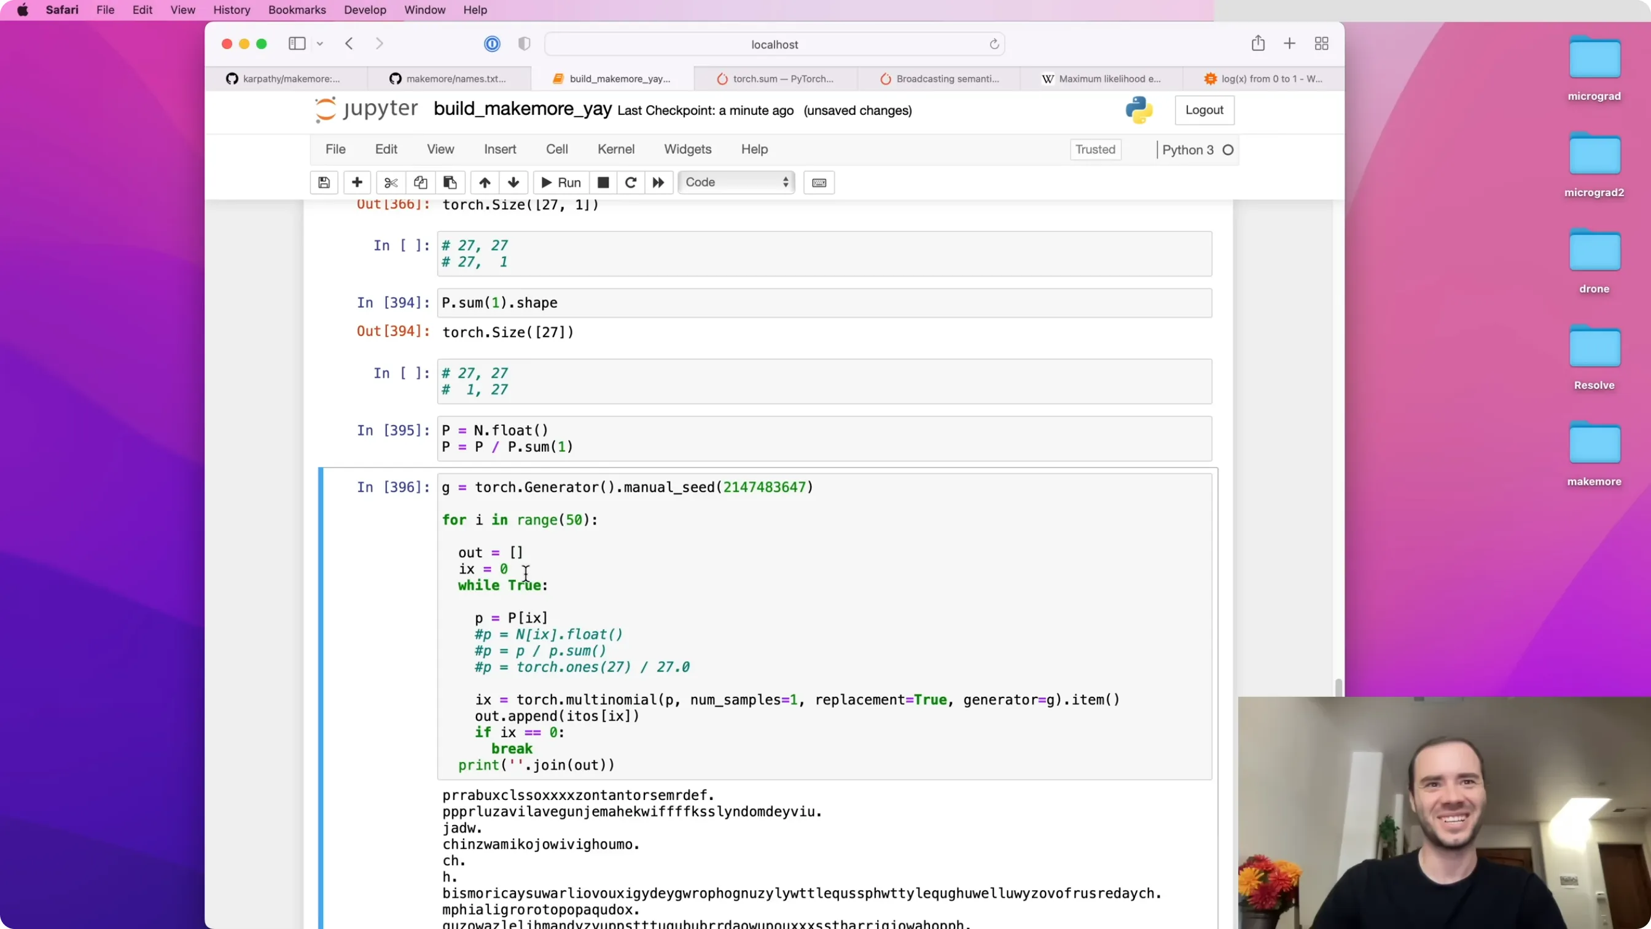The width and height of the screenshot is (1651, 929).
Task: Switch to the torch.sum PyTorch tab
Action: coord(776,79)
